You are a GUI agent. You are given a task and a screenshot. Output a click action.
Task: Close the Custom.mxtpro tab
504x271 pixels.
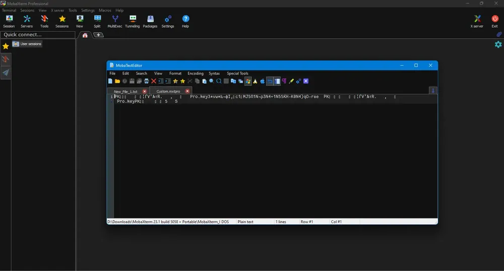click(187, 91)
